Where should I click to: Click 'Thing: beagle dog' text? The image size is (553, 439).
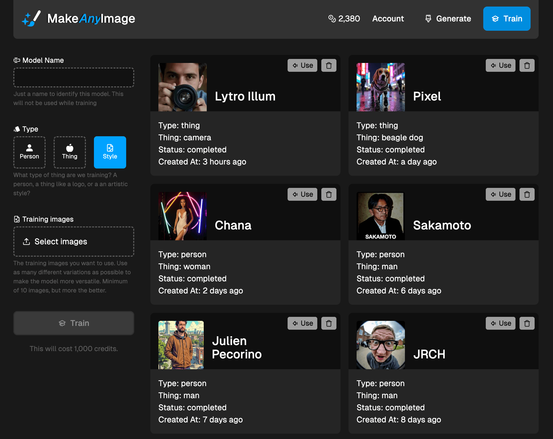tap(390, 138)
